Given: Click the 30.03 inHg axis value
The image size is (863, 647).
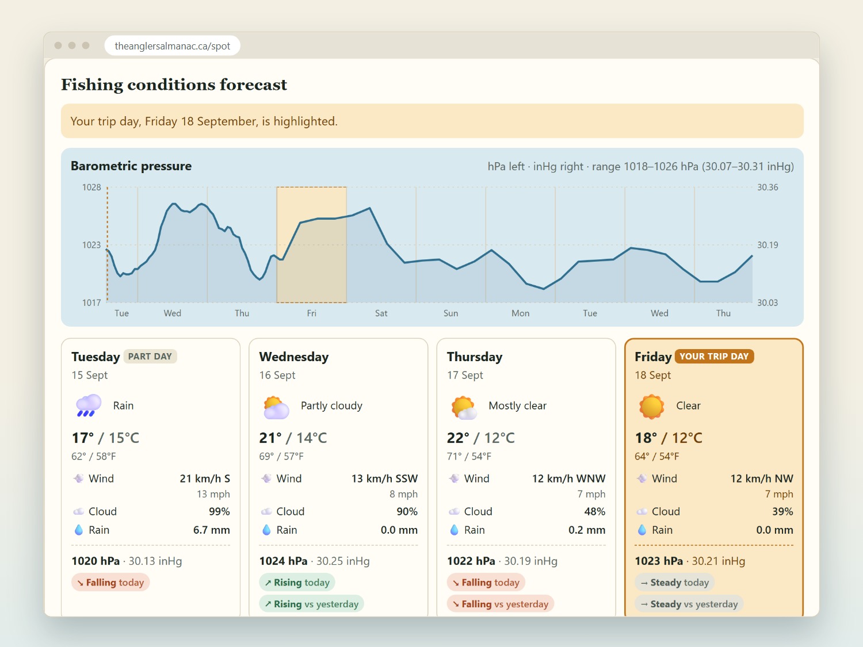Looking at the screenshot, I should pyautogui.click(x=767, y=303).
